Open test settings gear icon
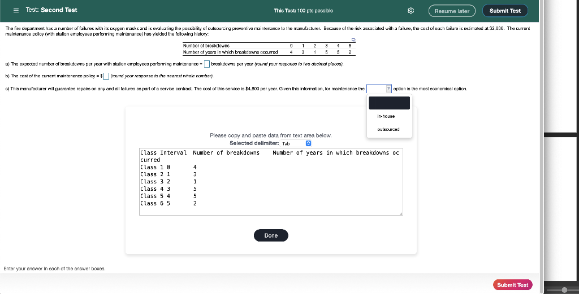 point(411,11)
